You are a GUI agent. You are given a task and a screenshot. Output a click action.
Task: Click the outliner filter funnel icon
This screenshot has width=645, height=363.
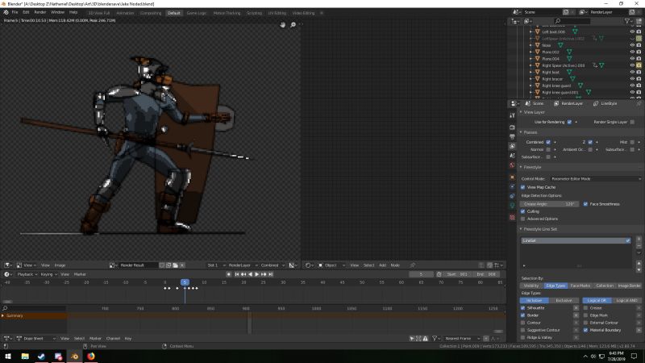point(627,21)
